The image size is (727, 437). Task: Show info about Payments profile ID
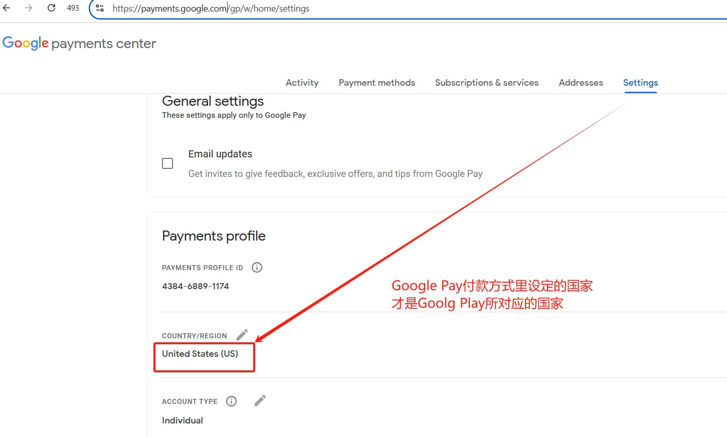tap(257, 268)
